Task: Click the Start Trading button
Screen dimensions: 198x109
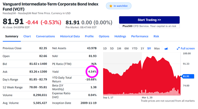Action: point(149,20)
